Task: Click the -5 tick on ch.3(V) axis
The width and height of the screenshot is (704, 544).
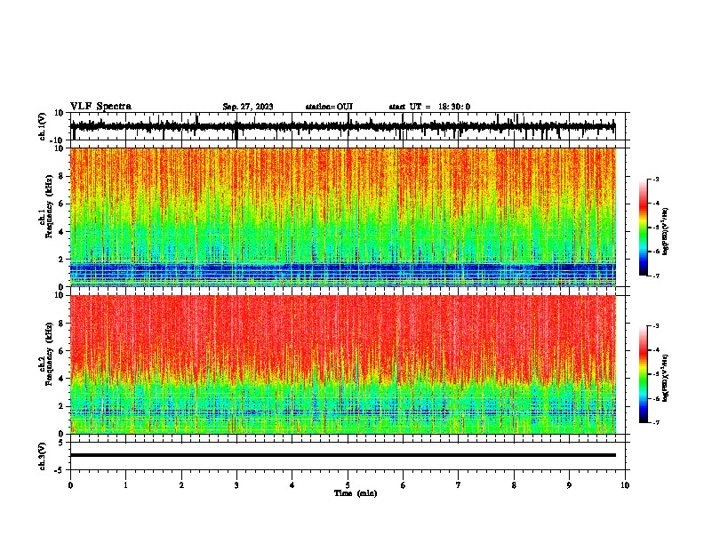Action: 60,470
